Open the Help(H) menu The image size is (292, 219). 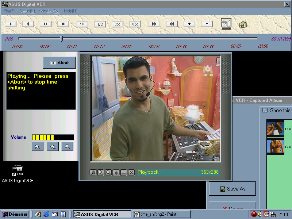(70, 11)
